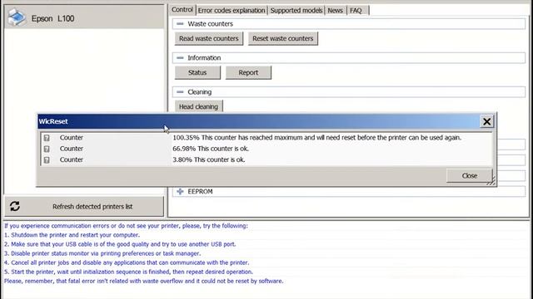Click the 'If you experience communication errors' line

pos(126,226)
